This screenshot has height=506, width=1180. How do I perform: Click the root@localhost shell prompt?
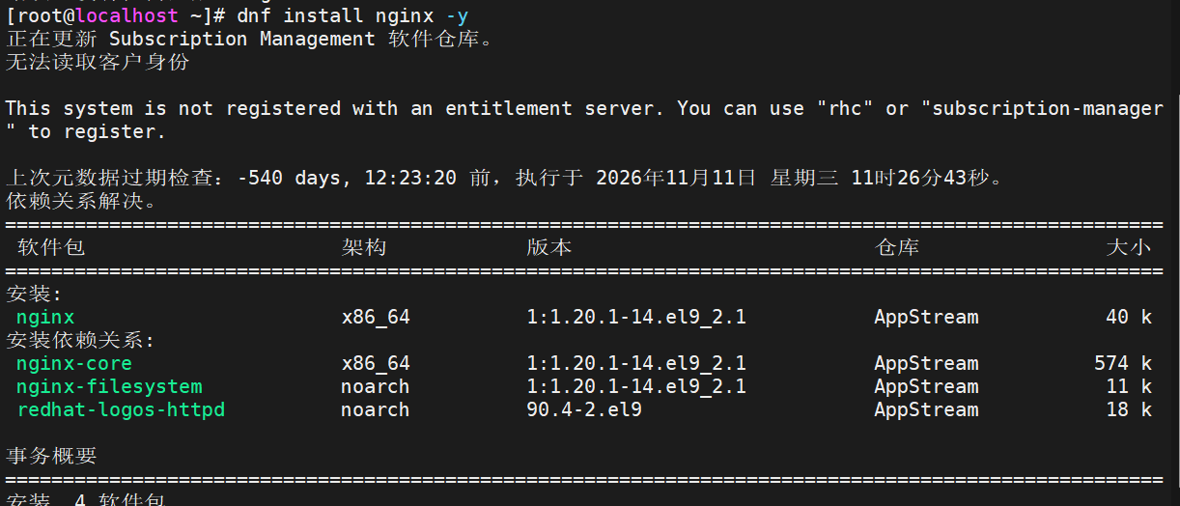116,15
